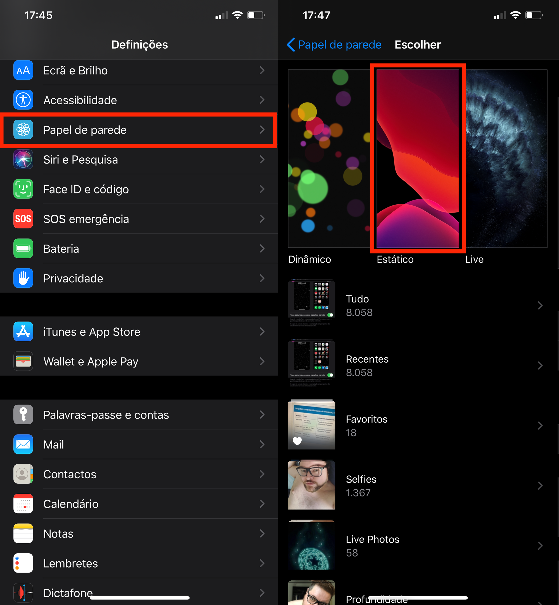Expand the Recentes album chevron
The image size is (559, 605).
[x=540, y=366]
